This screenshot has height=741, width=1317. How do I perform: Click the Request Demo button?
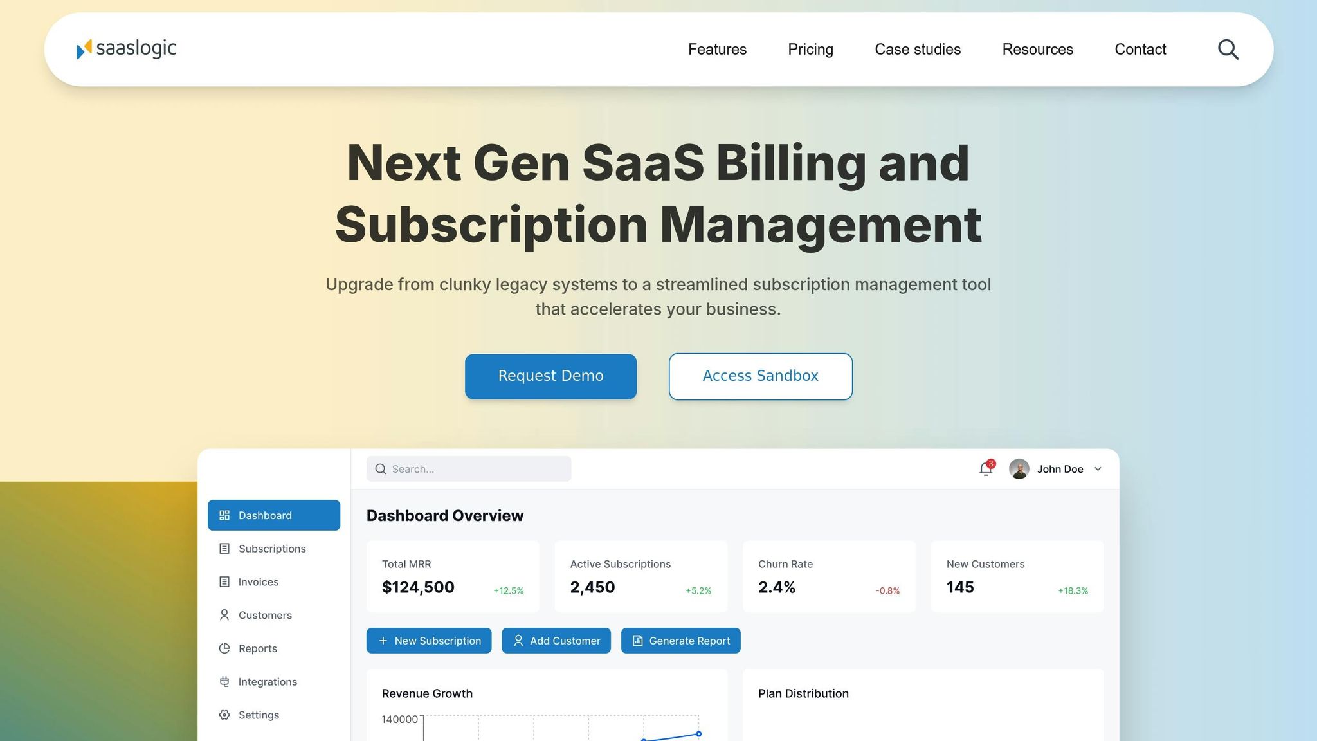pos(550,376)
